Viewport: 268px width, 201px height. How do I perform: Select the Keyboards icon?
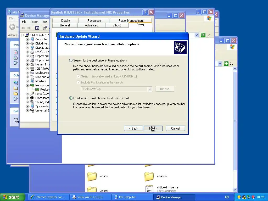tap(32, 73)
